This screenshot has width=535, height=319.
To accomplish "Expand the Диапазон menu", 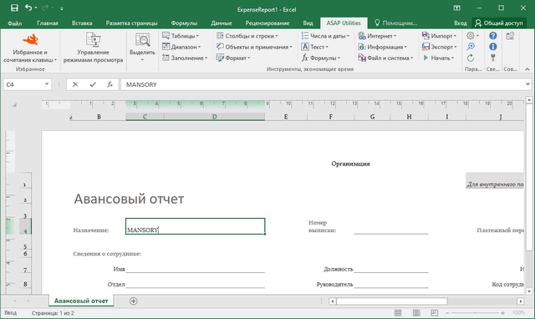I will (x=181, y=47).
